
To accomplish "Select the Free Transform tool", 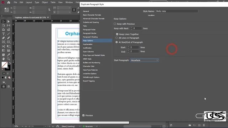I will 9,46.
